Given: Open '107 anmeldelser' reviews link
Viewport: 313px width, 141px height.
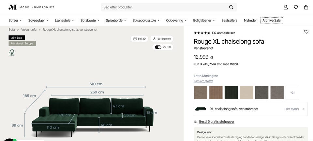Looking at the screenshot, I should click(x=223, y=33).
